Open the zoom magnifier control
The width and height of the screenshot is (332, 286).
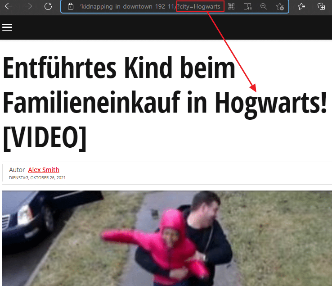pos(264,6)
